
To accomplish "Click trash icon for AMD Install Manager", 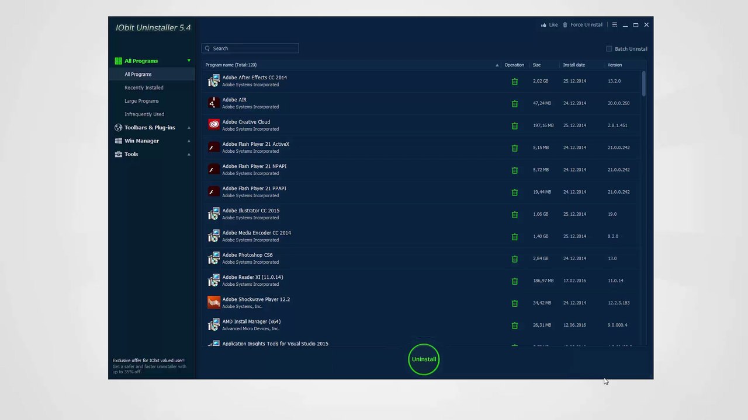I will pos(515,325).
